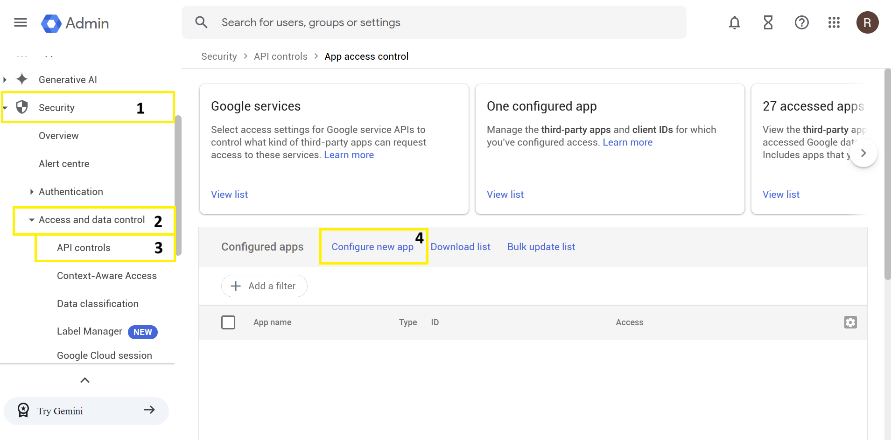Click the Type column header

coord(408,322)
